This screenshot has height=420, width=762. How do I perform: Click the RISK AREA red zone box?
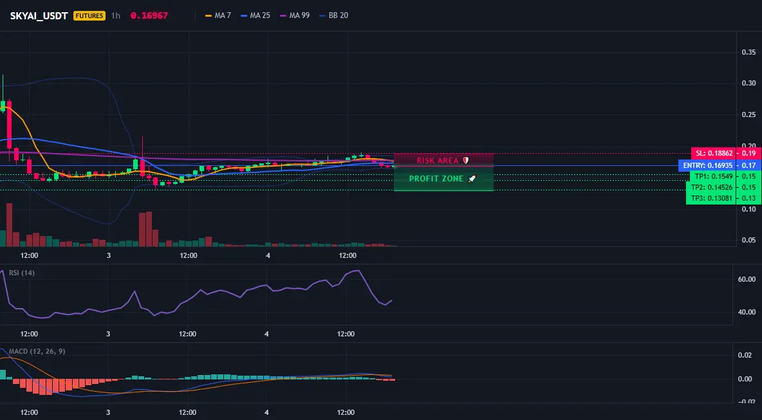[443, 160]
